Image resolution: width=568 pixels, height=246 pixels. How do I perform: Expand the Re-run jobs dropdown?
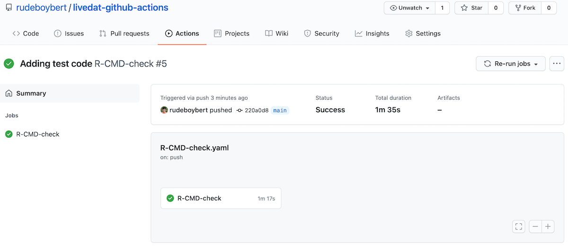point(511,64)
